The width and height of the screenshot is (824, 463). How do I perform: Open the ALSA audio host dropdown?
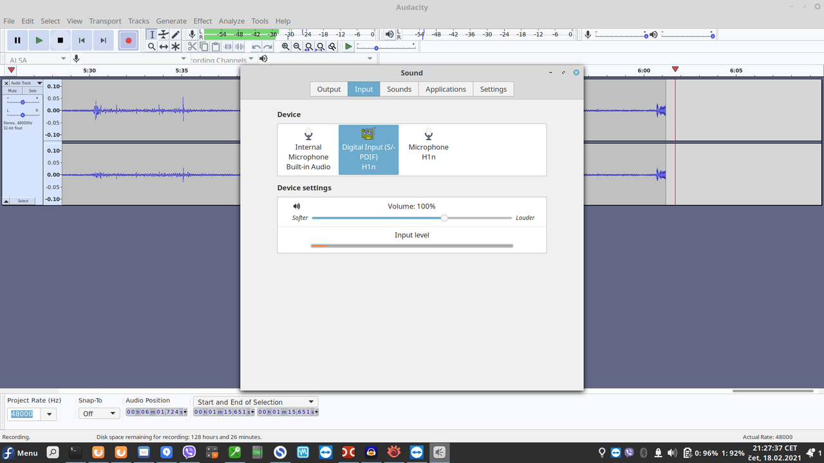coord(37,59)
